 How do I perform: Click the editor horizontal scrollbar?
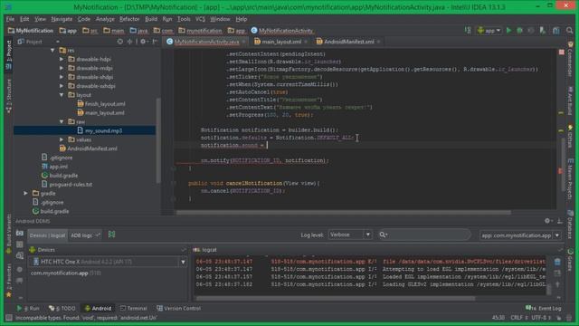(344, 213)
